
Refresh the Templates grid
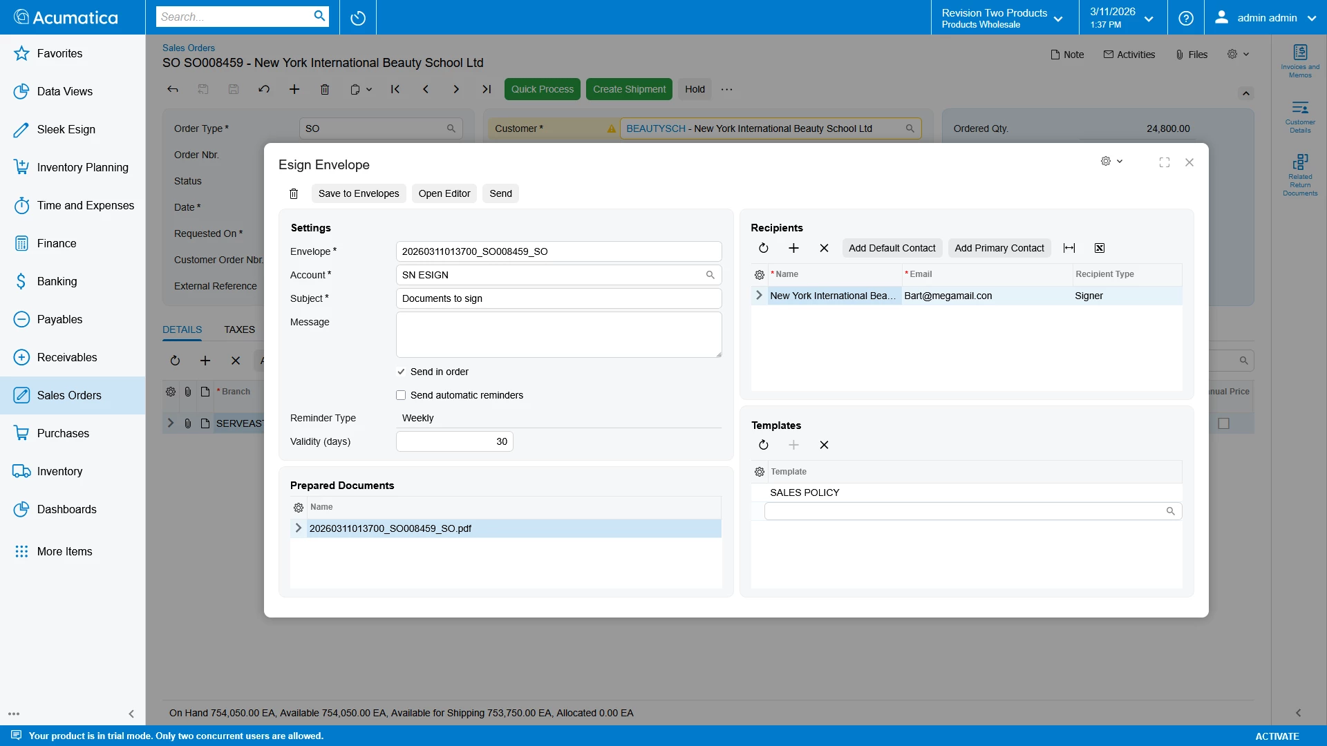[764, 445]
